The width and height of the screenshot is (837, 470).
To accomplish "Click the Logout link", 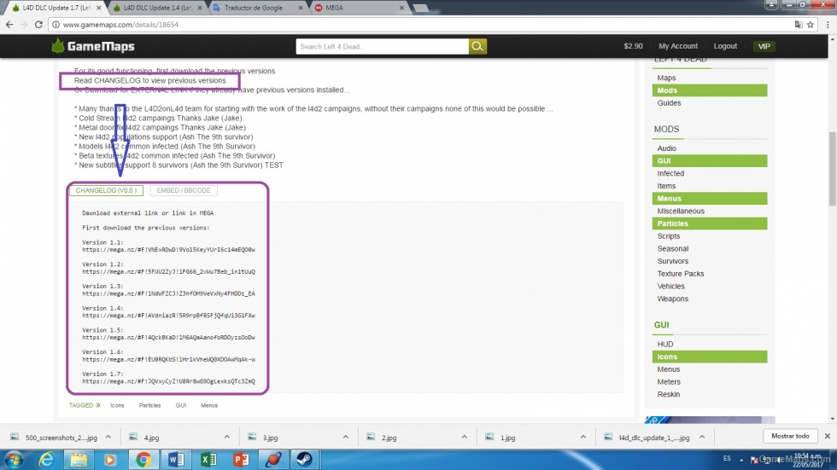I will pyautogui.click(x=725, y=46).
